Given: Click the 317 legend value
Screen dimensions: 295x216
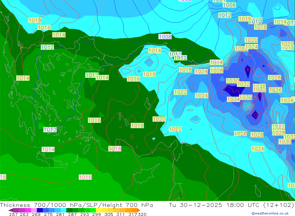Looking at the screenshot, I should click(x=133, y=214).
